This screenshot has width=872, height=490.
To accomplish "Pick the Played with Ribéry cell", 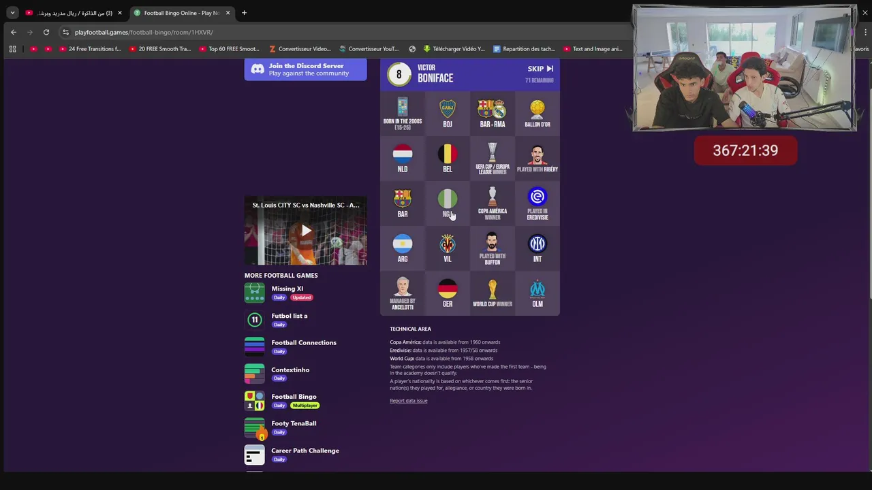I will click(538, 159).
